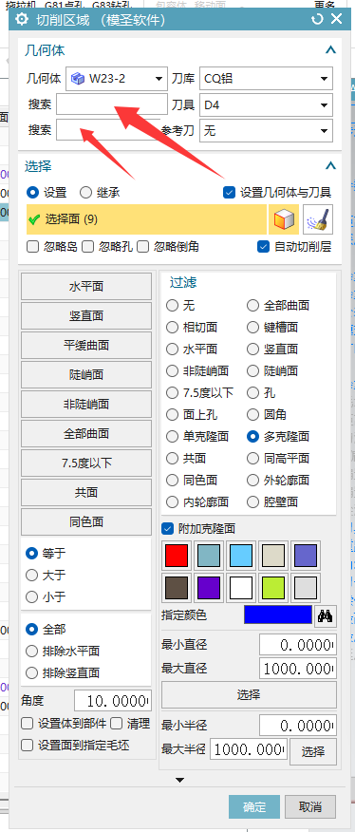
Task: Click the binoculars icon beside specified color
Action: pyautogui.click(x=325, y=616)
